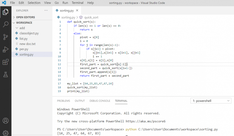Open the Testing flask view

coord(5,75)
